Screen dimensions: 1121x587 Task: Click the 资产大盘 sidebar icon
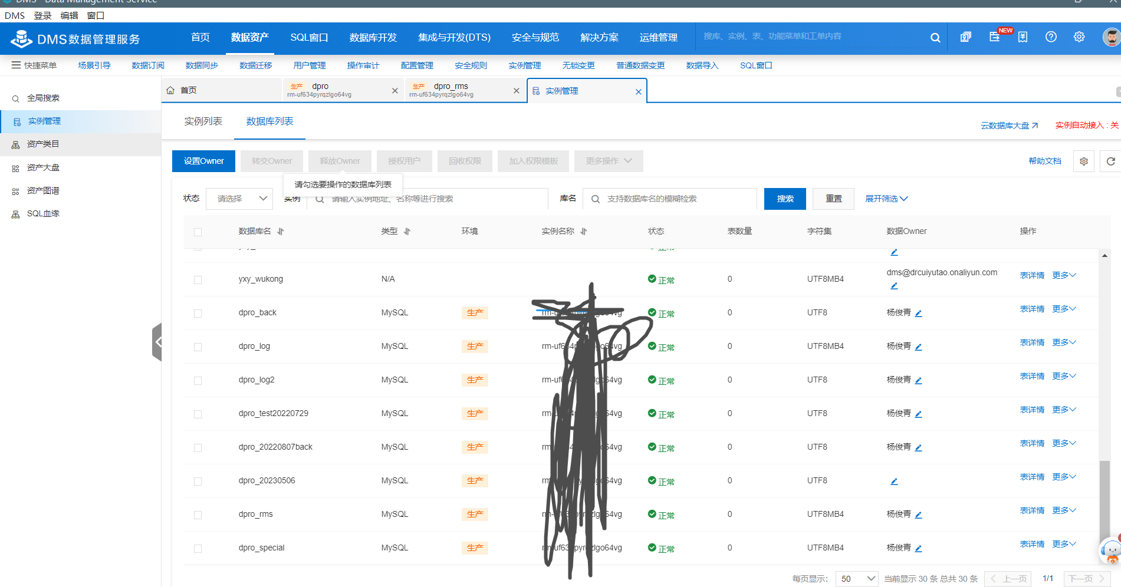pos(16,168)
